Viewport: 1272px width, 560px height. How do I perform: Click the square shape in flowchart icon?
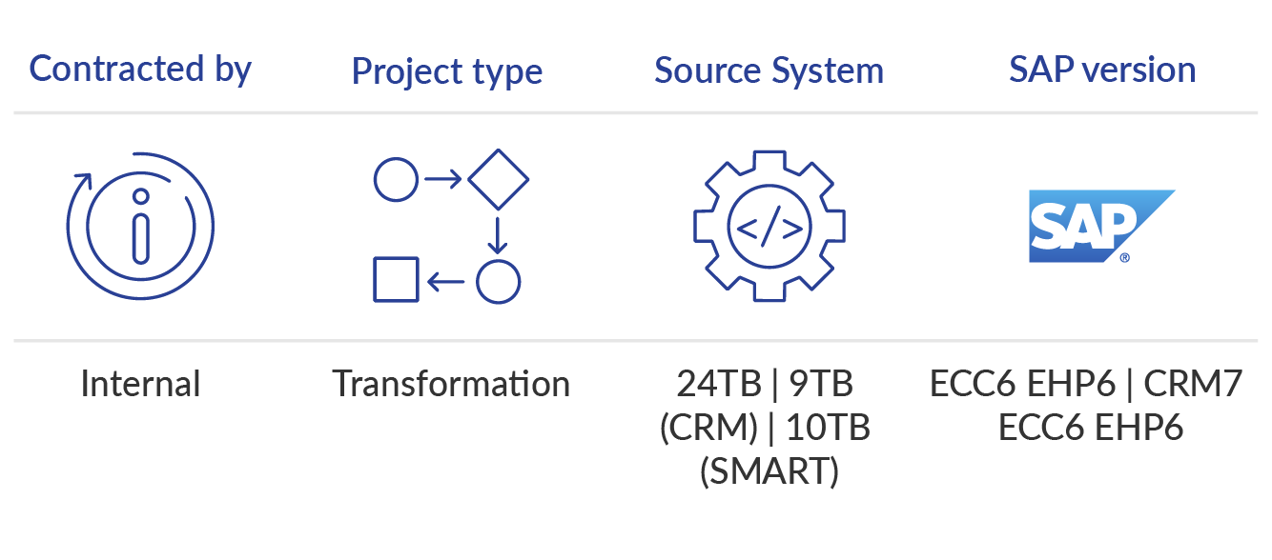(396, 280)
